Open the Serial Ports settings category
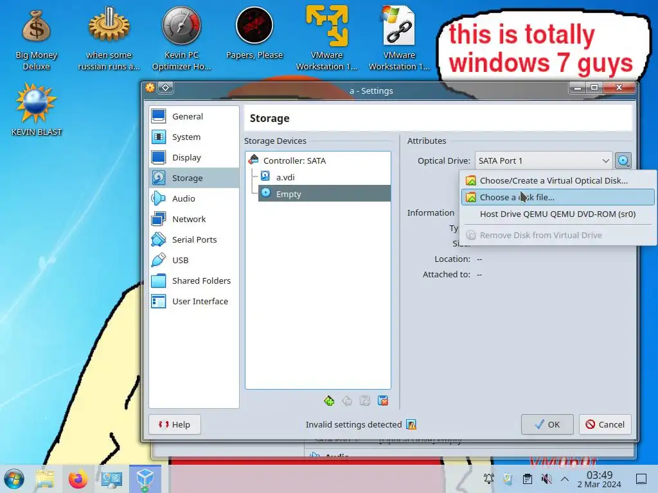Viewport: 658px width, 493px height. coord(194,239)
